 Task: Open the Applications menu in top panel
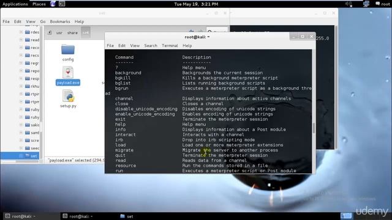15,4
